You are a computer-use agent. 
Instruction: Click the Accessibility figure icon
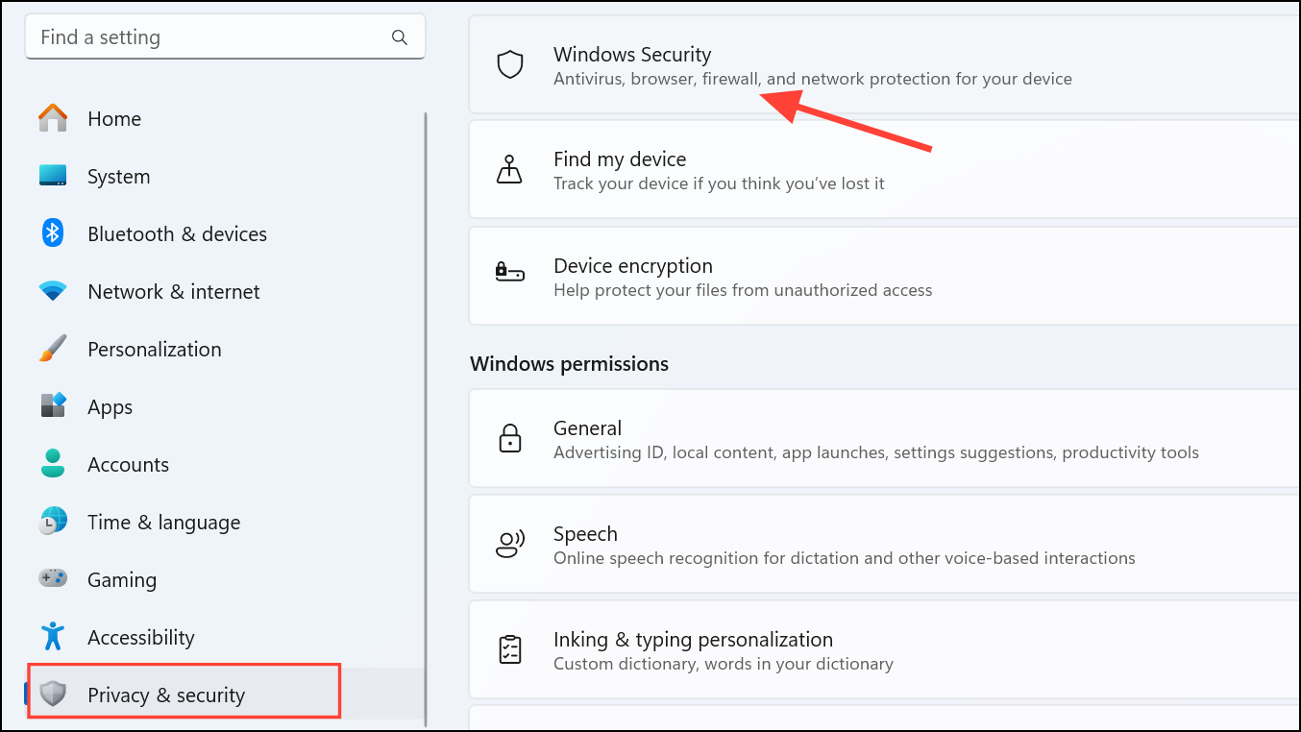click(x=53, y=636)
